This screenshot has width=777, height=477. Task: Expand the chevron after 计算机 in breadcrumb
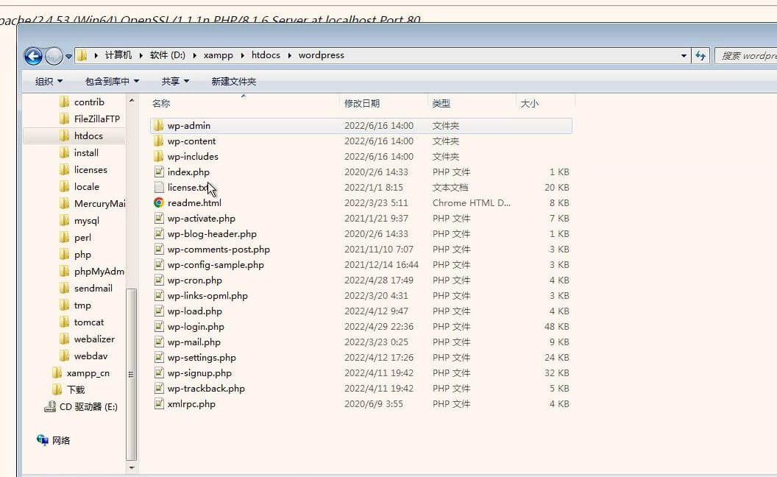(x=141, y=55)
